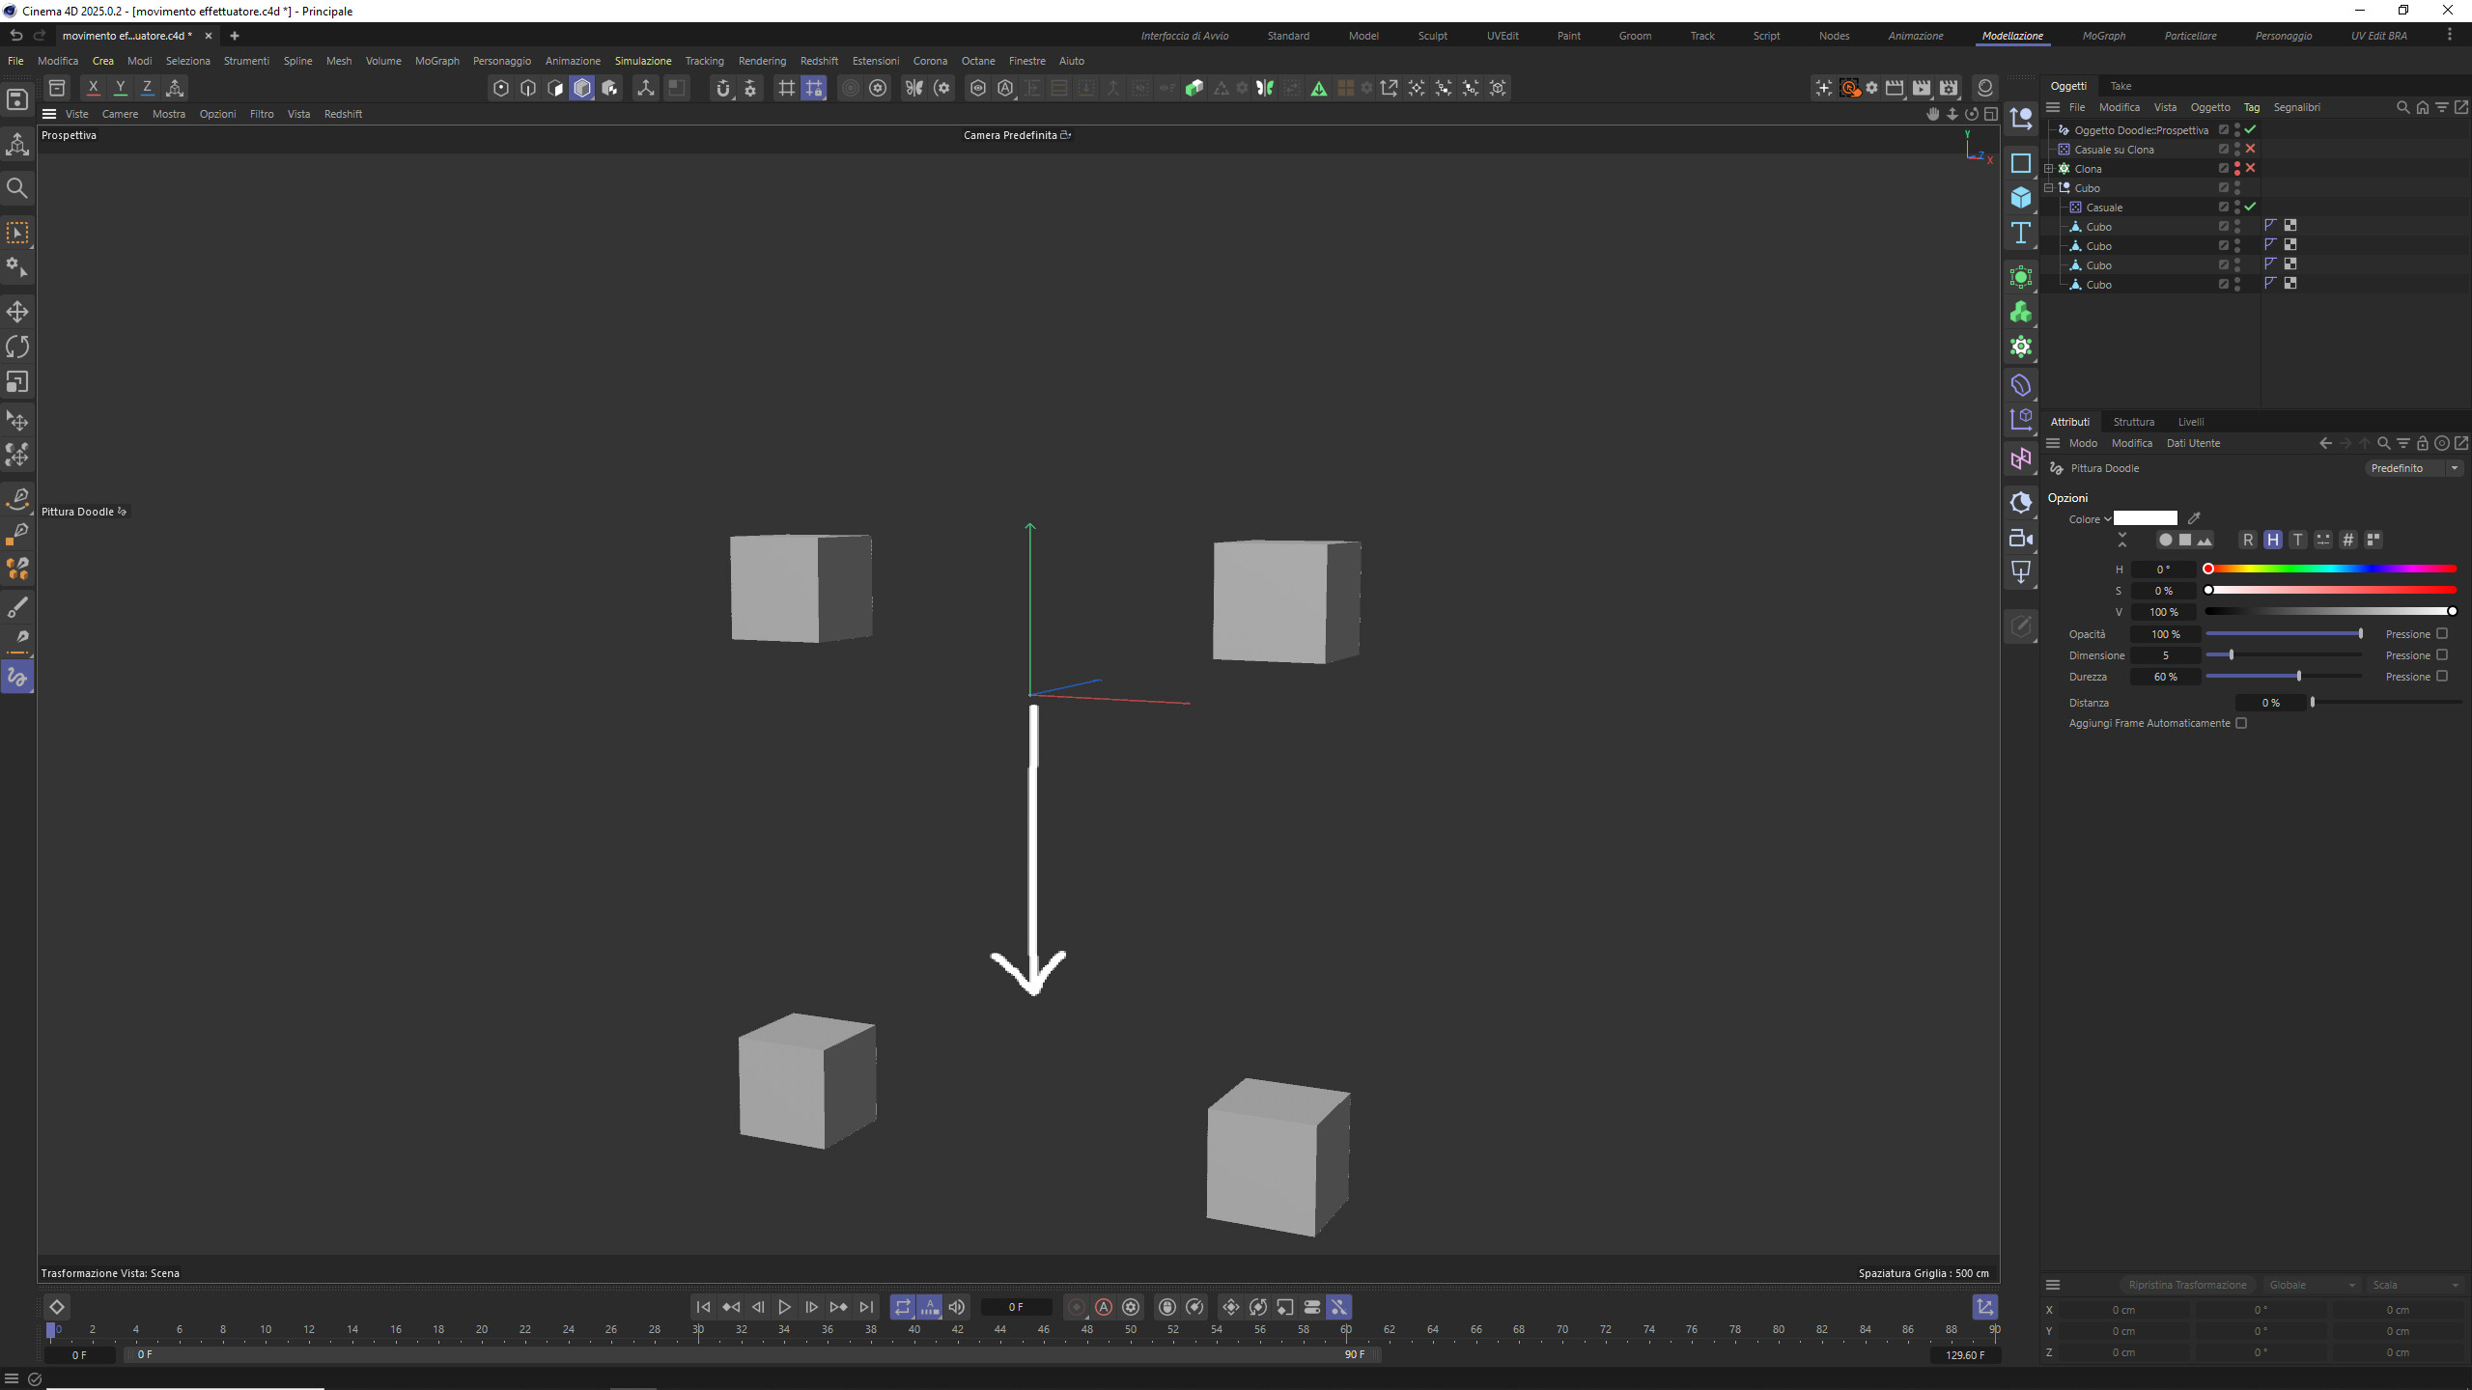The height and width of the screenshot is (1390, 2472).
Task: Activate the Scale tool
Action: [17, 382]
